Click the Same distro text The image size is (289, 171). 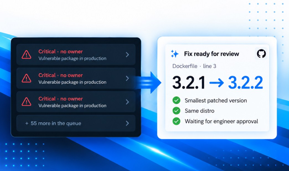(199, 111)
